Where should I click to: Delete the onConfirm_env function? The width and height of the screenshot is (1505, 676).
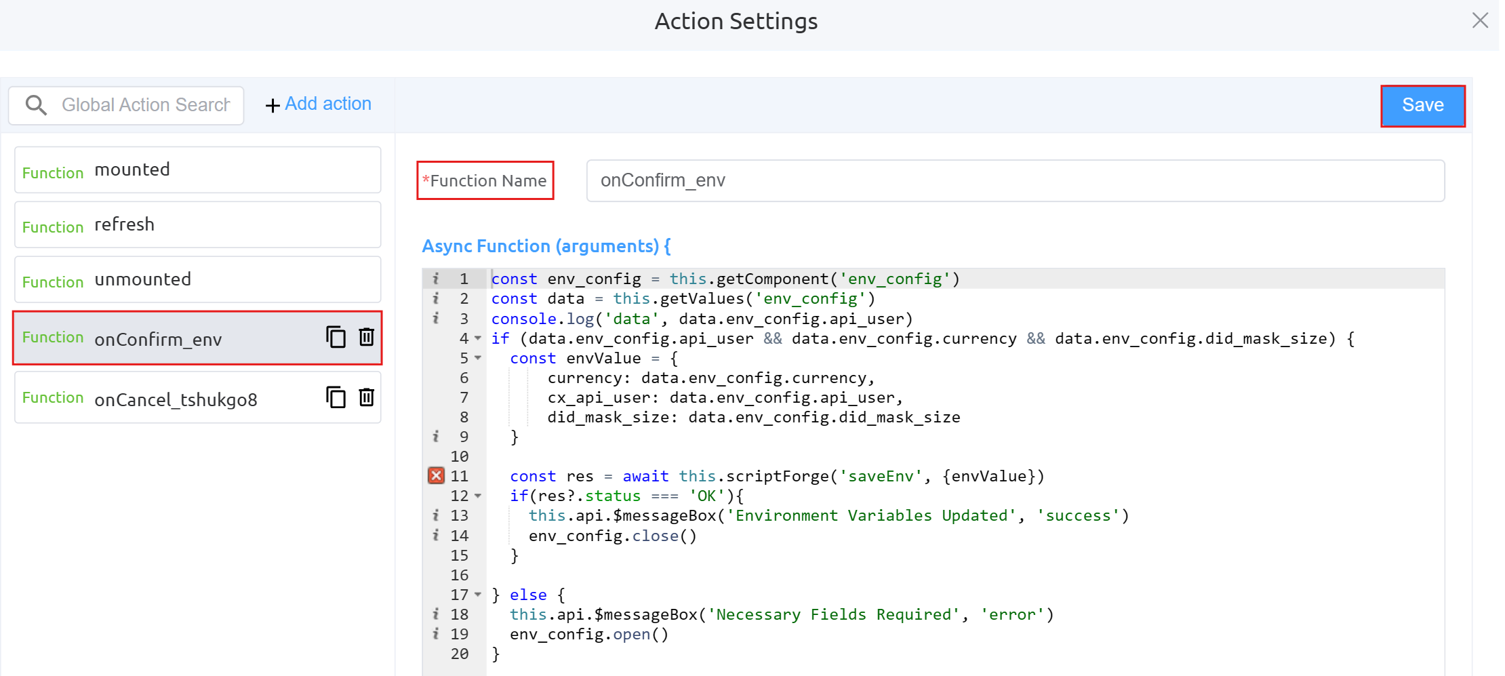366,337
